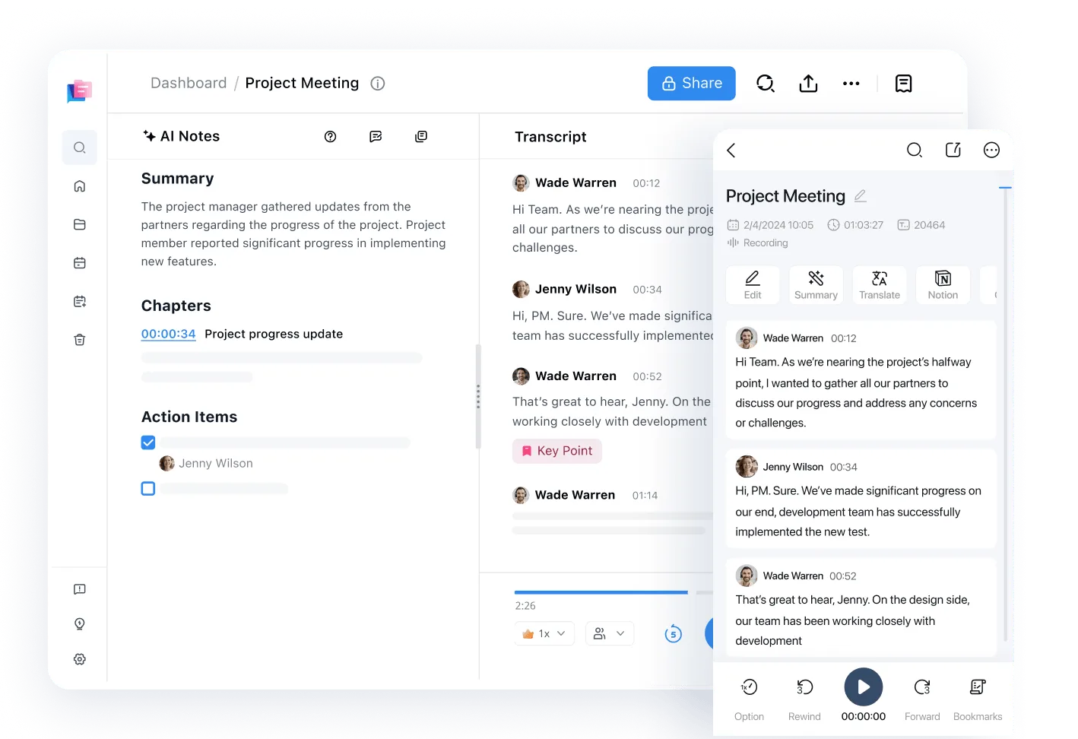
Task: Play recording with the mobile play button
Action: (x=864, y=687)
